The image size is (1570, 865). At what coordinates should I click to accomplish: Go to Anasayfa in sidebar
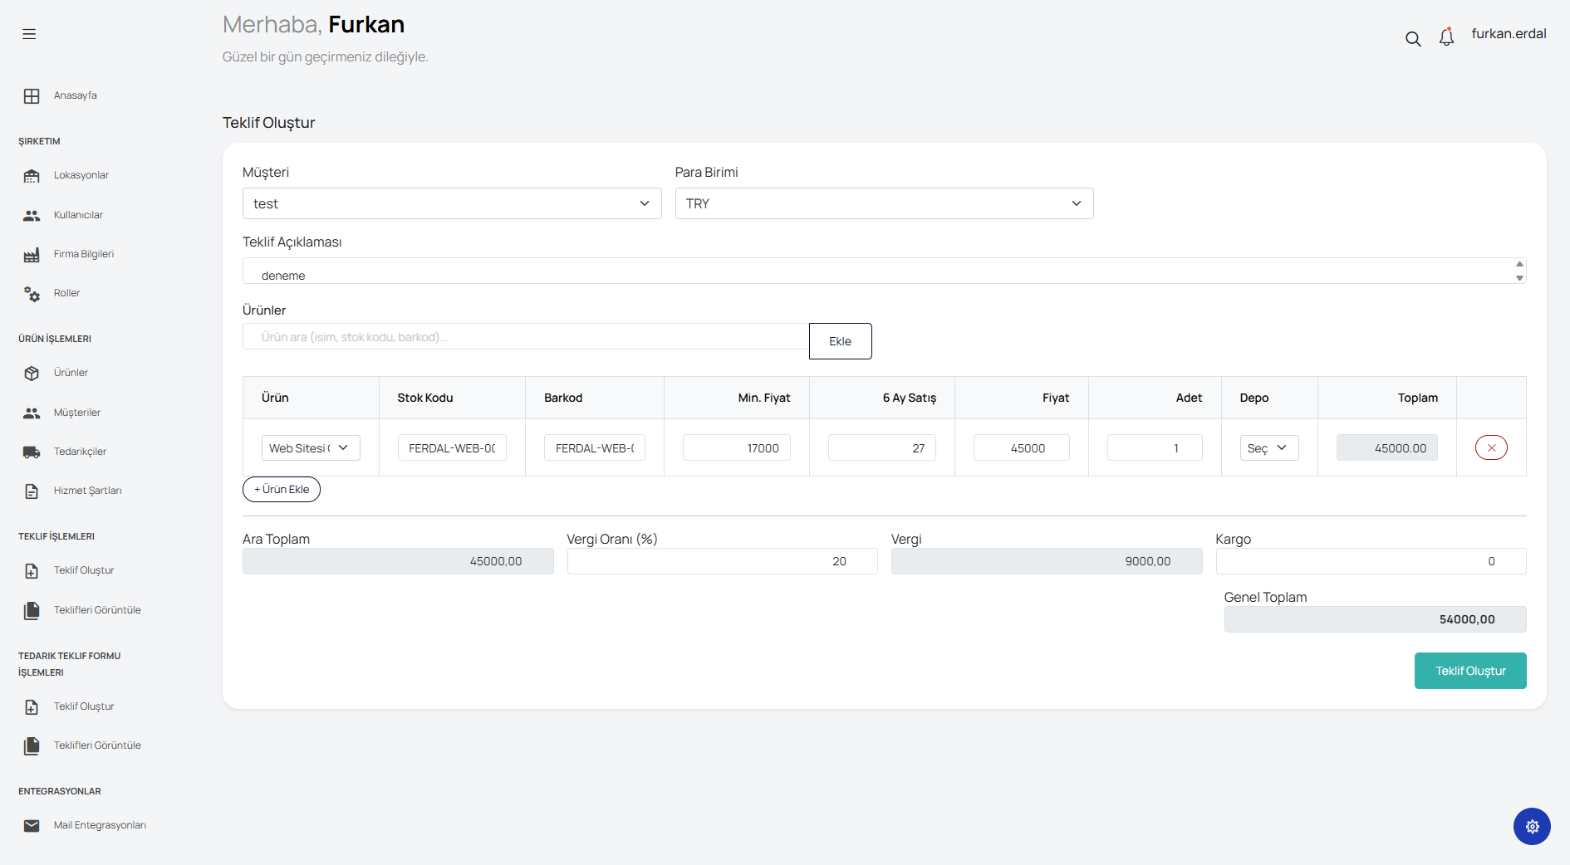pyautogui.click(x=75, y=95)
